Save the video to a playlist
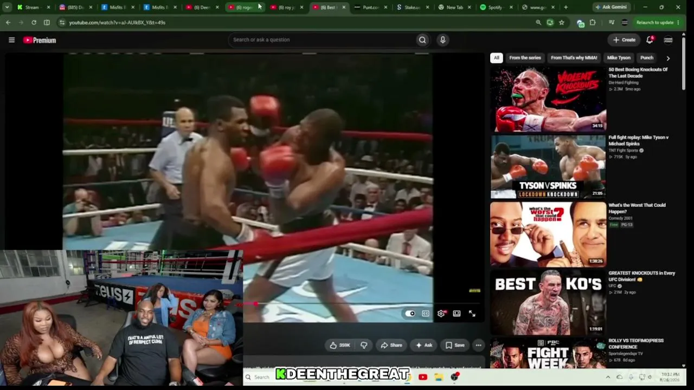 455,345
